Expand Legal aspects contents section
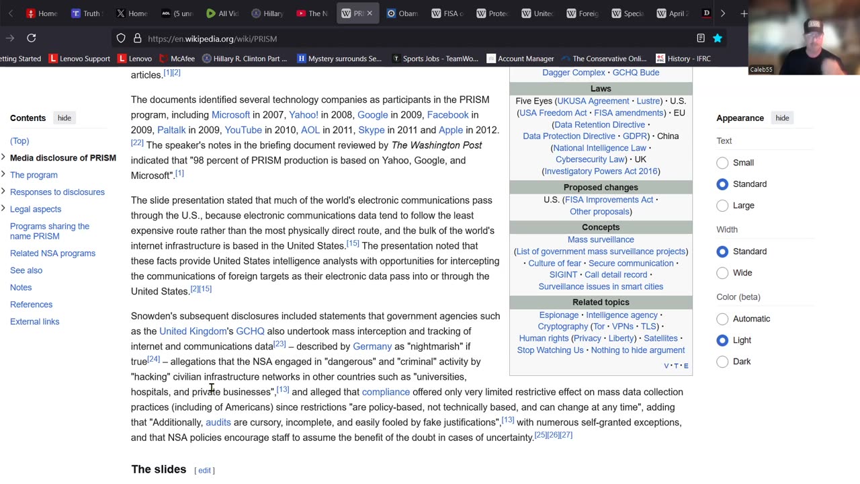 3,209
